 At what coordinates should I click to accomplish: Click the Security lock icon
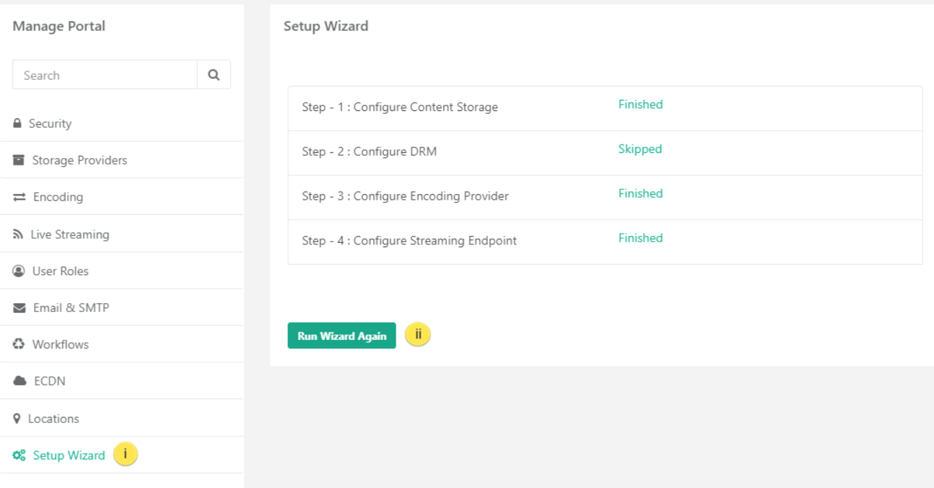coord(17,124)
